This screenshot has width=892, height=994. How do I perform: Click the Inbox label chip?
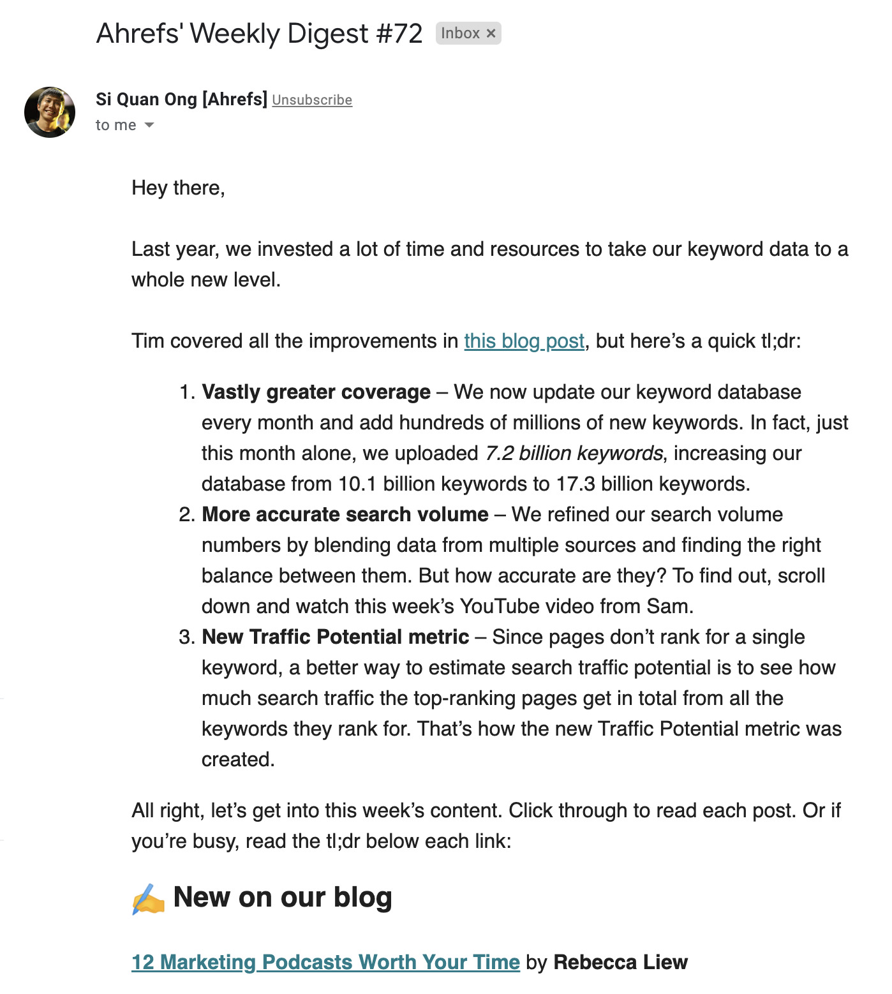click(463, 33)
